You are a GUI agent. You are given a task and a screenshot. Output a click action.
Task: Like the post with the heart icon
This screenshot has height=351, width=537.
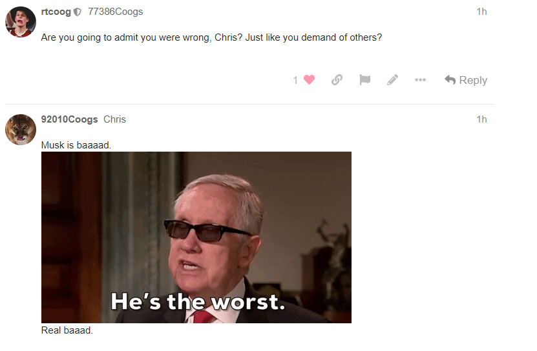point(309,80)
